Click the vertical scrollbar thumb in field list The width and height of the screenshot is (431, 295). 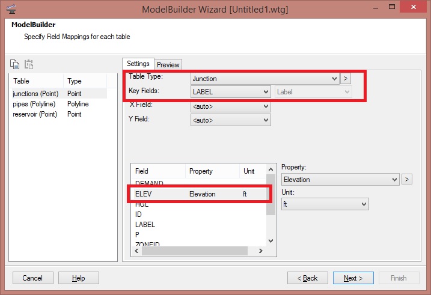[x=271, y=195]
